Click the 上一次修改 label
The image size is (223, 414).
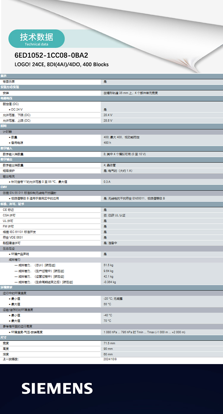(11, 359)
